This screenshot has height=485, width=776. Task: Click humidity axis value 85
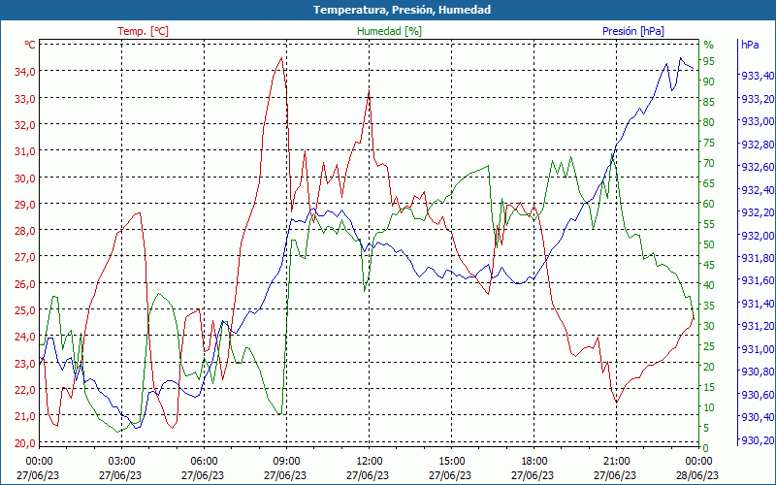point(709,102)
